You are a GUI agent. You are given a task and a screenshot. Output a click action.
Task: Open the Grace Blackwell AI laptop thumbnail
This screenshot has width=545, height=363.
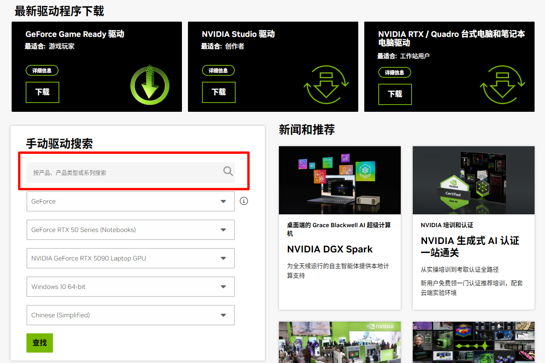[x=340, y=180]
